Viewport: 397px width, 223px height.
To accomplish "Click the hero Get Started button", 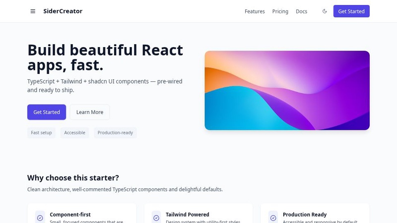I will (x=47, y=112).
